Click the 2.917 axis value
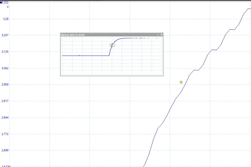The width and height of the screenshot is (251, 167). 5,101
